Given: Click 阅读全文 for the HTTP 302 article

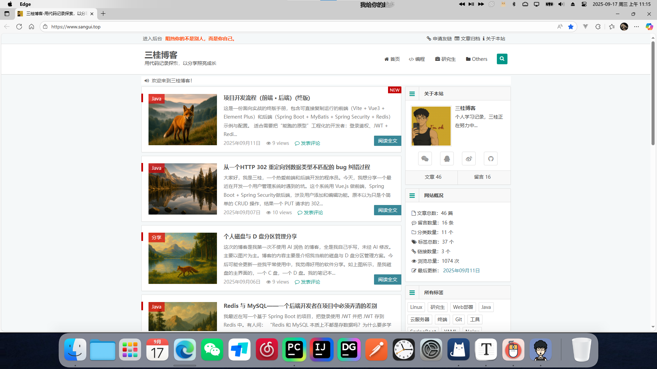Looking at the screenshot, I should point(387,210).
